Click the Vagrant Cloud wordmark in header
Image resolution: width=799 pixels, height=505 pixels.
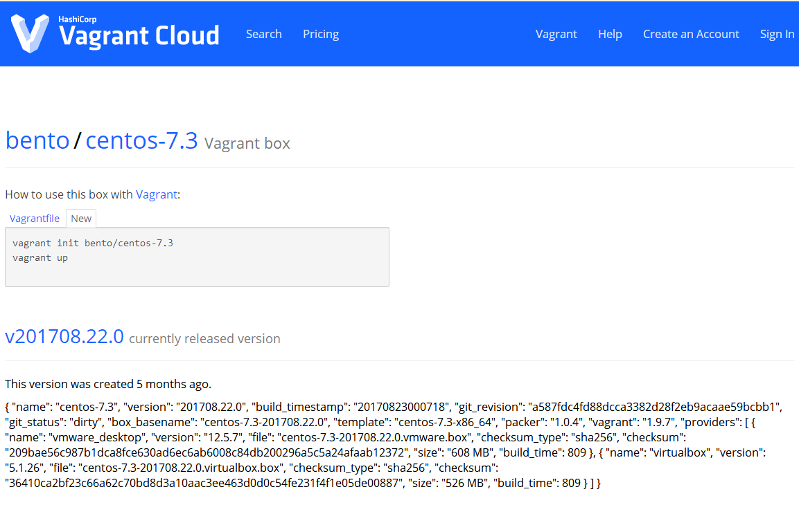139,35
